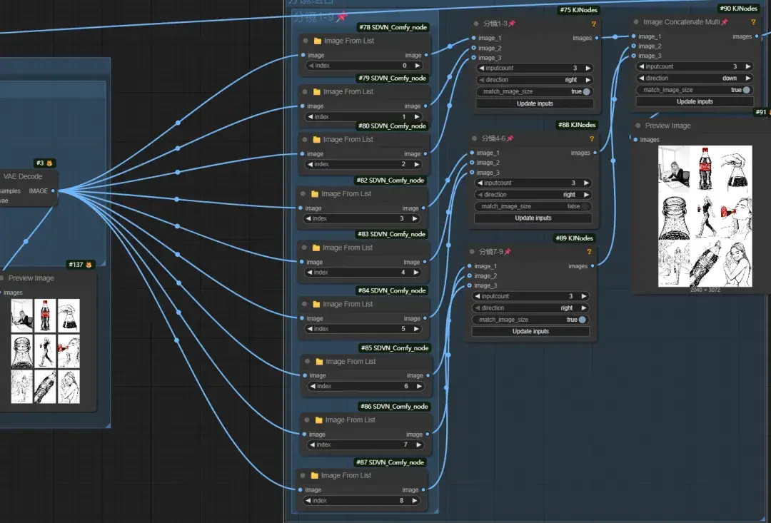The height and width of the screenshot is (523, 771).
Task: Increase the index value 5 with right arrow
Action: tap(416, 329)
